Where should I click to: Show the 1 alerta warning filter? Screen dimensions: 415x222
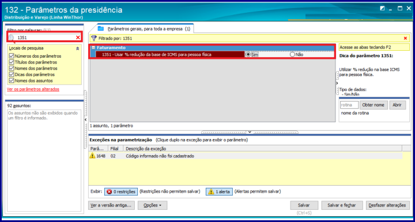[219, 191]
